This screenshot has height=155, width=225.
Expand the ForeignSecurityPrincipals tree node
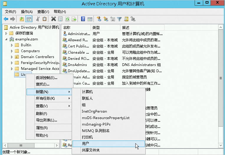(x=12, y=63)
